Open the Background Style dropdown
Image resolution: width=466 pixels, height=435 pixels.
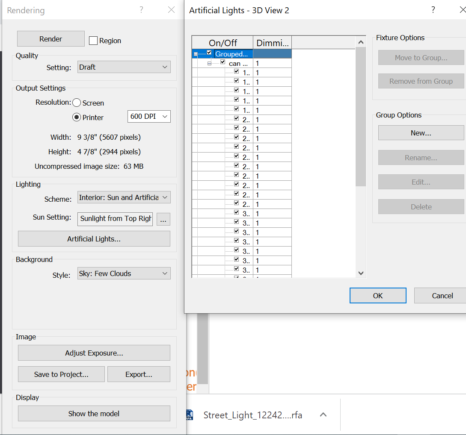(124, 273)
